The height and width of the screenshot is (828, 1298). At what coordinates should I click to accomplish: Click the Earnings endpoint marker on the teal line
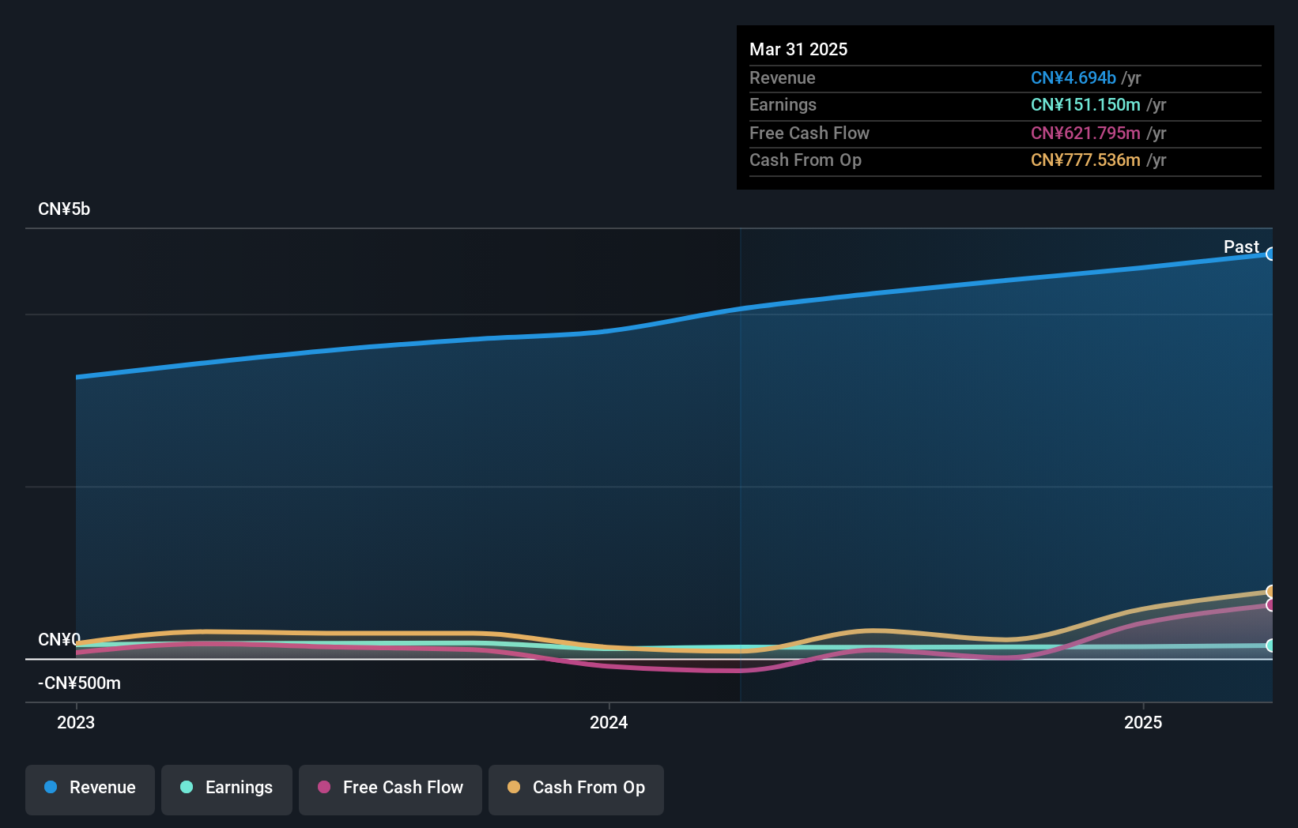tap(1271, 645)
